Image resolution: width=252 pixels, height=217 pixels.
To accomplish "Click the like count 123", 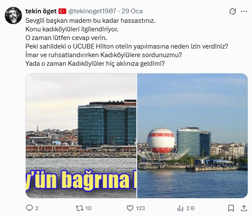I will pyautogui.click(x=141, y=208).
